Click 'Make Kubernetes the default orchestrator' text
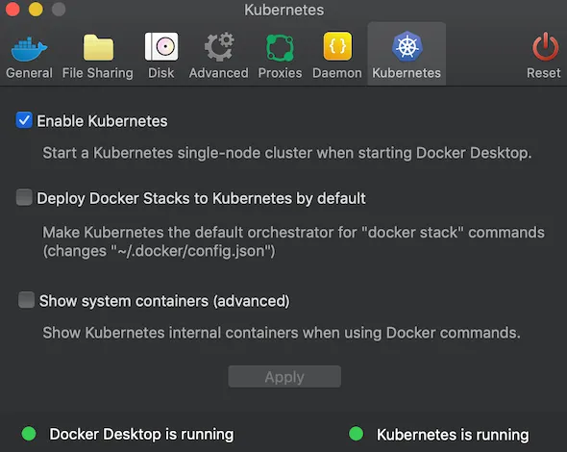This screenshot has width=567, height=452. point(293,241)
